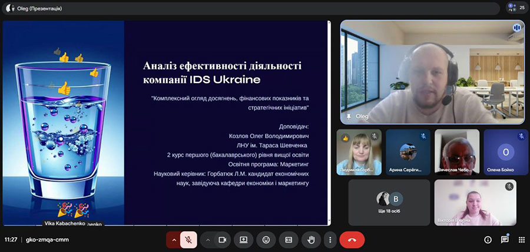The image size is (530, 252).
Task: Click muted mic icon on Олена Бойко tile
Action: click(x=521, y=136)
